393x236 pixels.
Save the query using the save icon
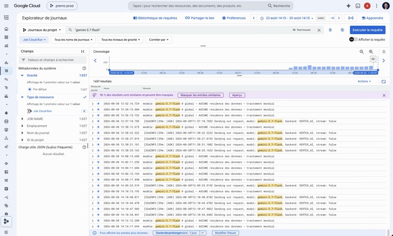(342, 30)
